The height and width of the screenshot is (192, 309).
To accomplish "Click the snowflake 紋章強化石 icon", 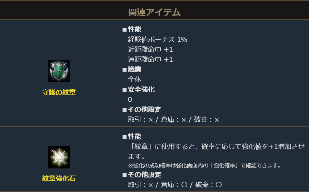I will click(59, 157).
